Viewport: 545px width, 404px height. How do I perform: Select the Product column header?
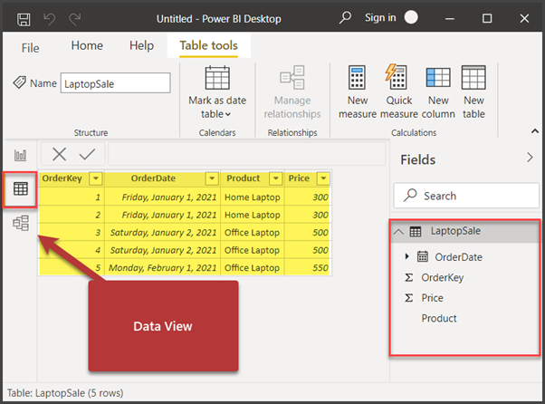(243, 178)
